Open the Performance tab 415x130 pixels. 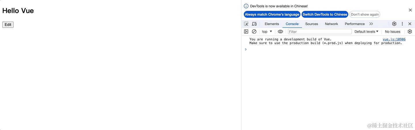354,24
